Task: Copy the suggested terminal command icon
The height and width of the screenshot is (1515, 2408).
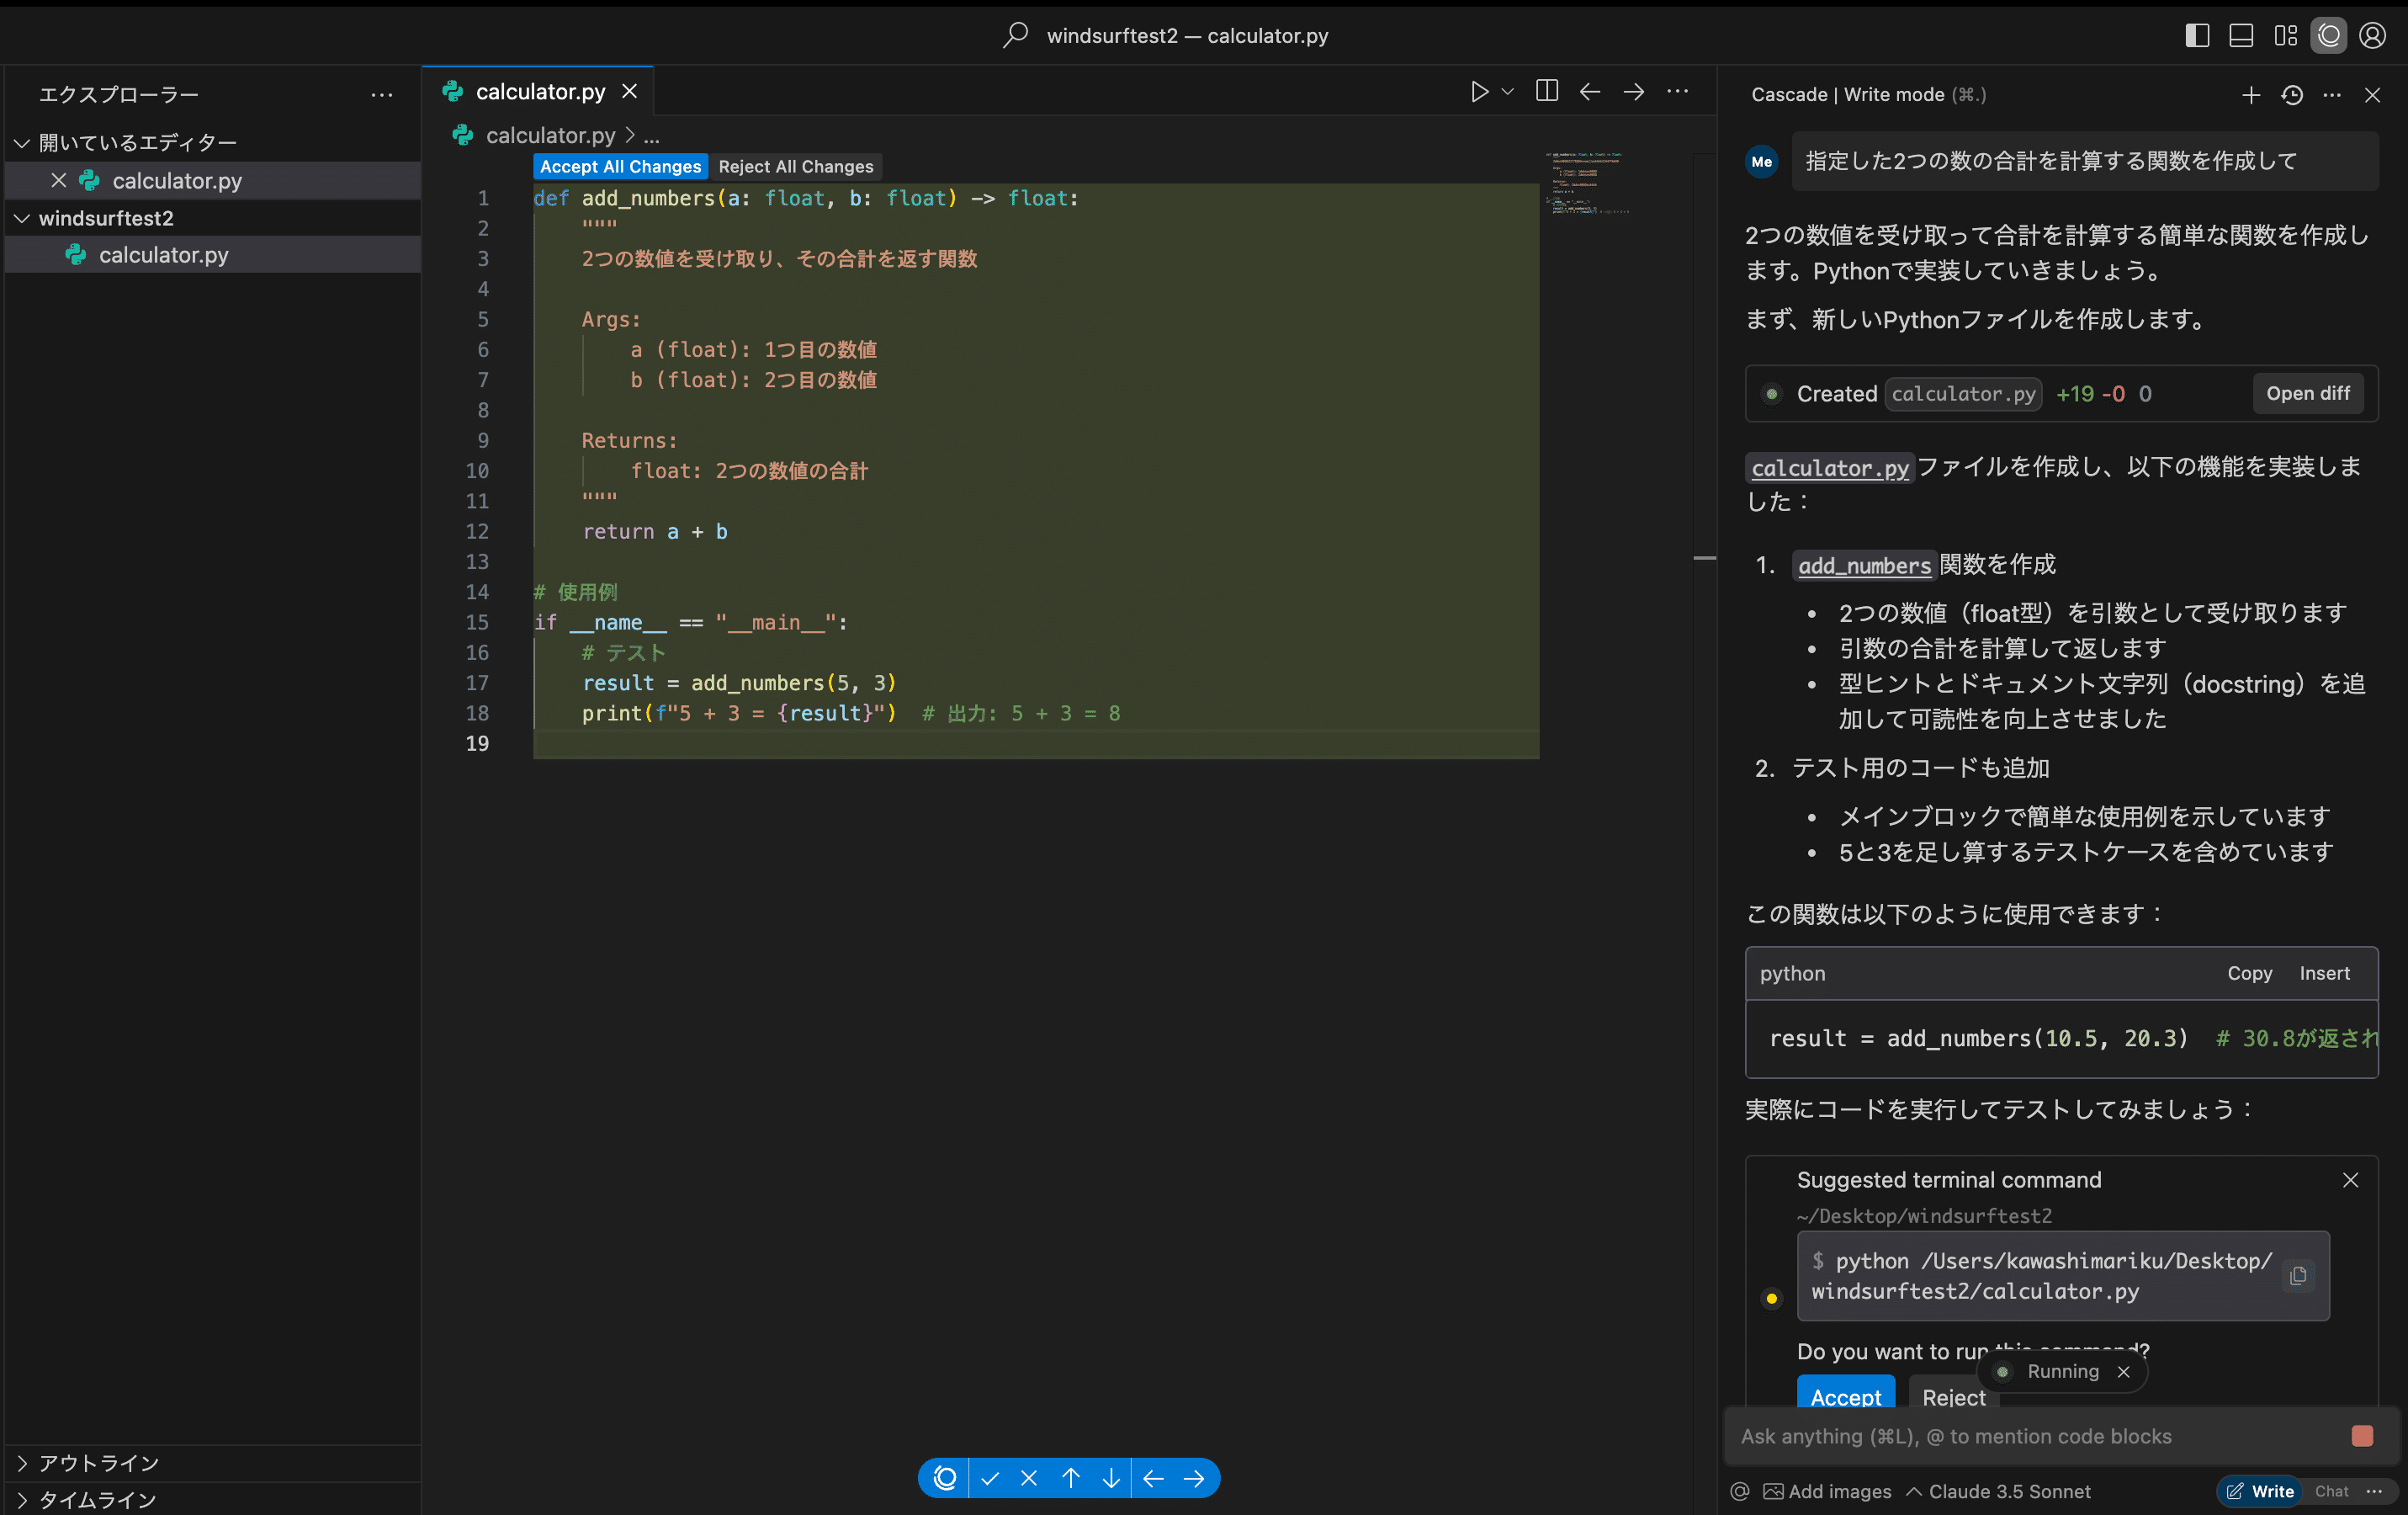Action: pos(2298,1275)
